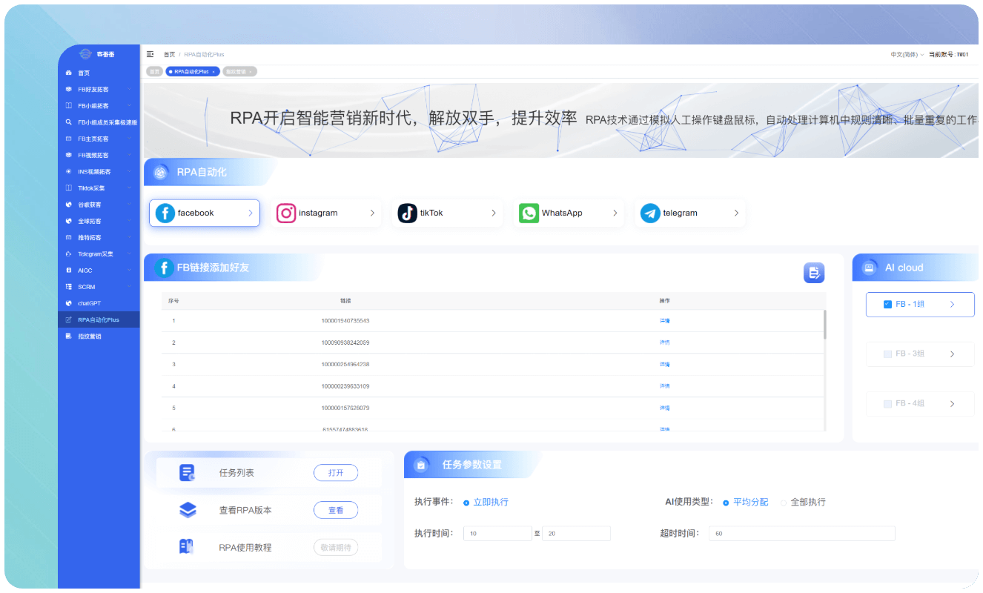This screenshot has height=593, width=983.
Task: Click the 超时时间 input field
Action: click(801, 534)
